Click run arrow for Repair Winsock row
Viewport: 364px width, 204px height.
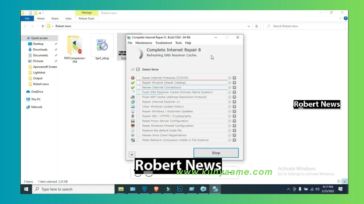tap(234, 83)
